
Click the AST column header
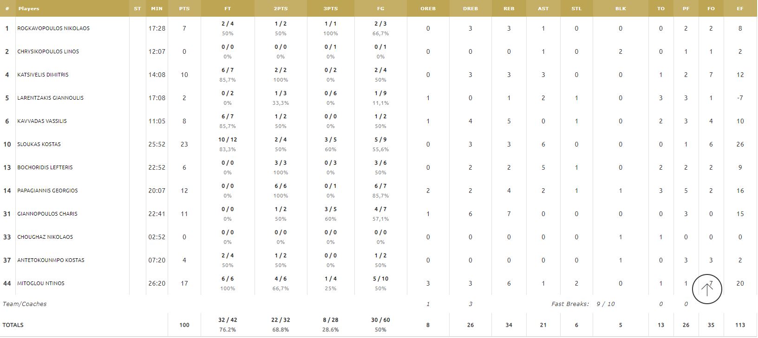click(543, 8)
